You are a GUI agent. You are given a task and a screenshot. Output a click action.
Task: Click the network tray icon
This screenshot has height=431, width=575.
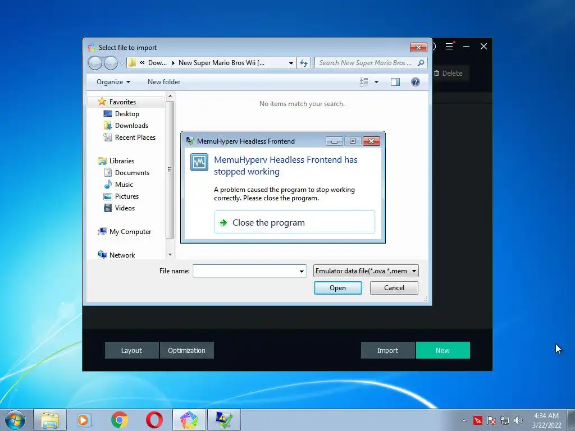click(x=505, y=420)
